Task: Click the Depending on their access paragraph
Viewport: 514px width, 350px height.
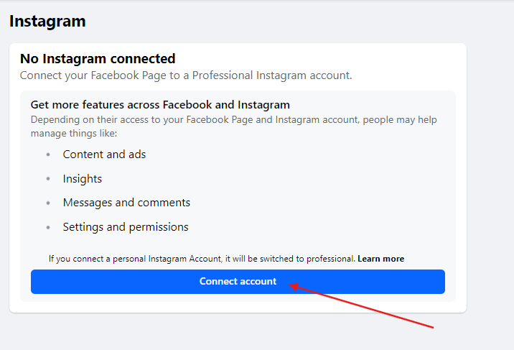Action: pos(234,126)
